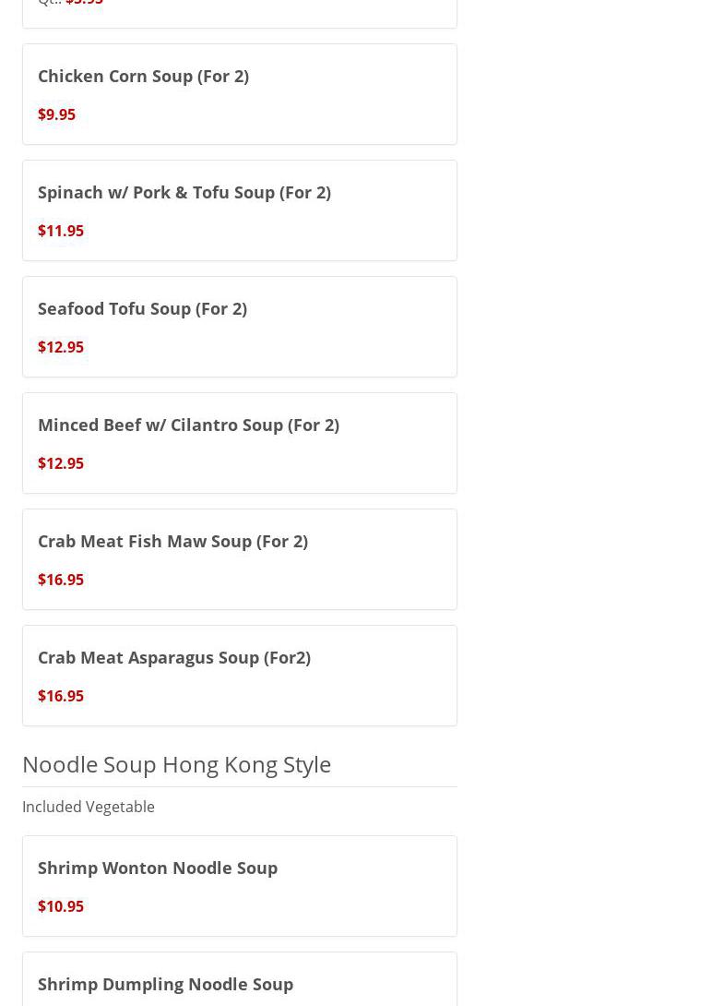Open Shrimp Wonton Noodle Soup item
The width and height of the screenshot is (724, 1006).
157,868
